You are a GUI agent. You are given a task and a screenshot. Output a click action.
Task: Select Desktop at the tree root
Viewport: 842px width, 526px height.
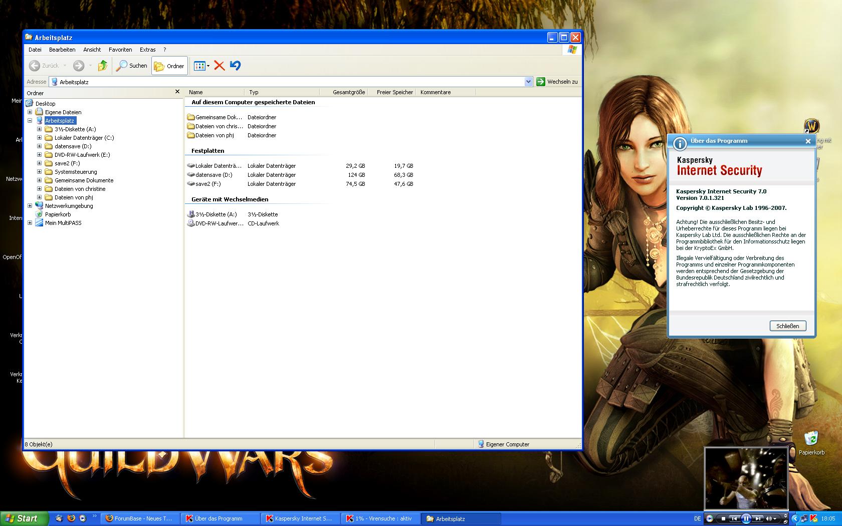[45, 104]
